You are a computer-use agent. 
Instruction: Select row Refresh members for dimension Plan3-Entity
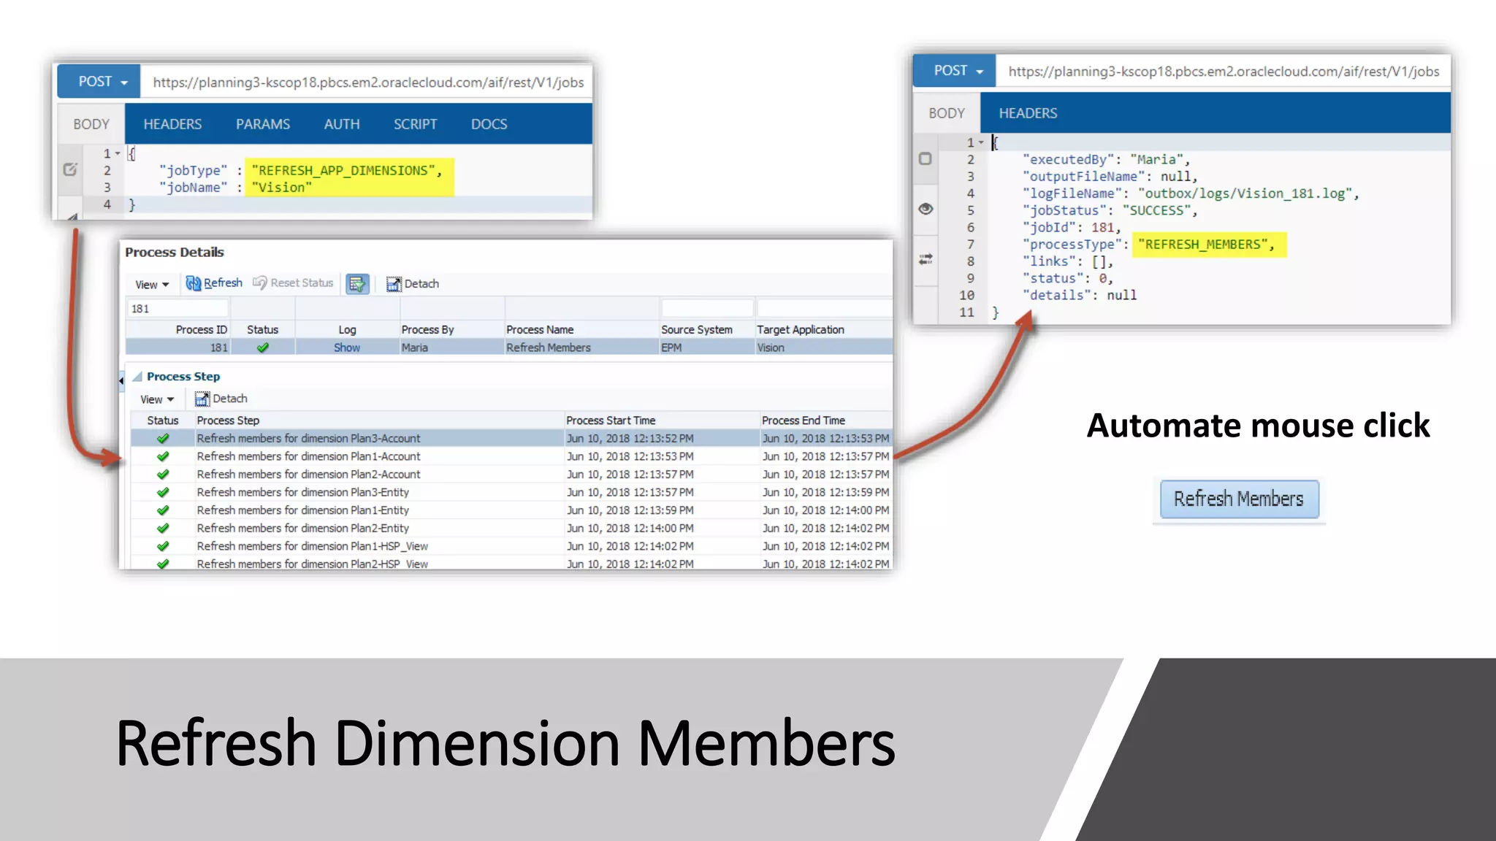click(x=511, y=493)
